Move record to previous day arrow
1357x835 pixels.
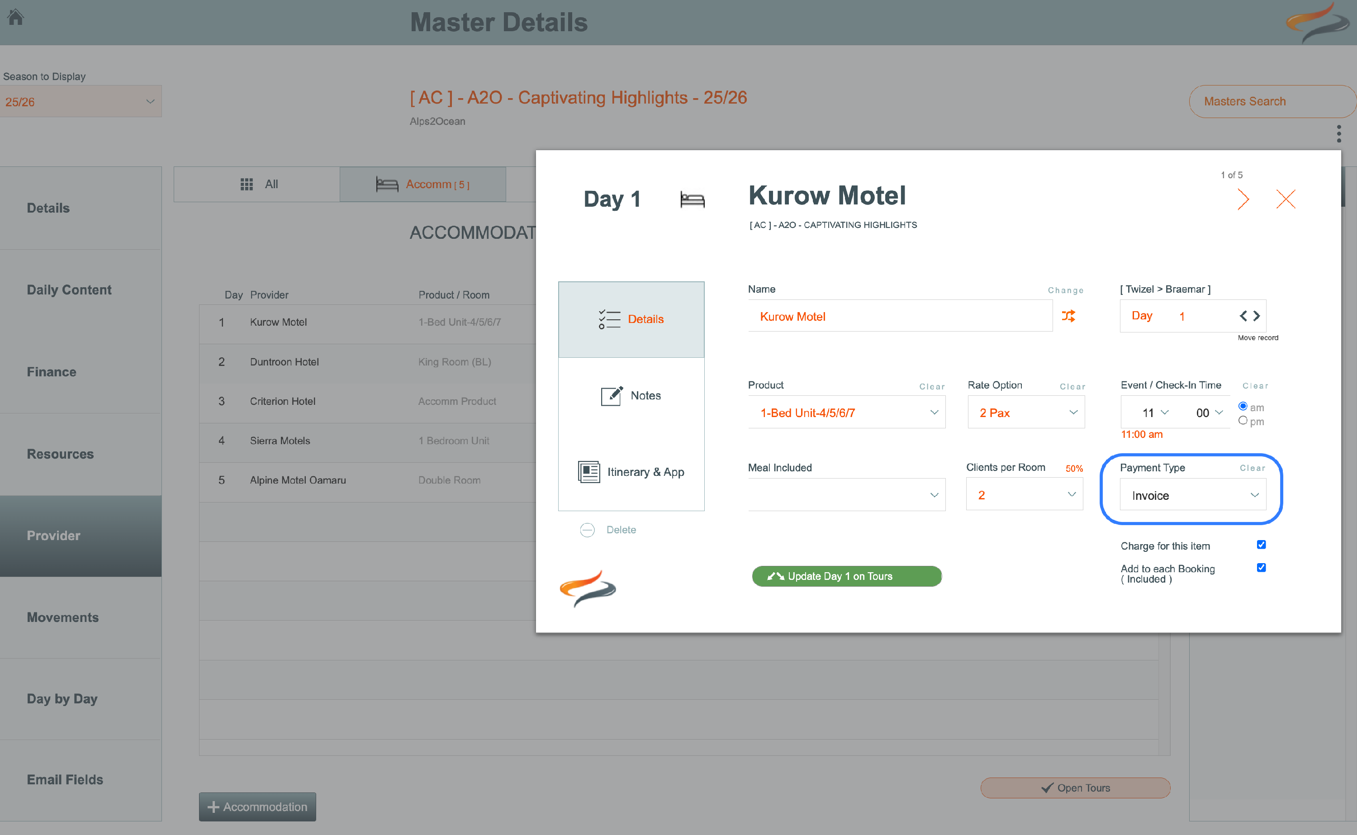coord(1243,316)
